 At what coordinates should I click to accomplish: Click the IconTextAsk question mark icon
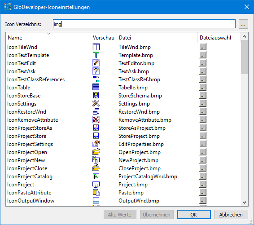(96, 71)
